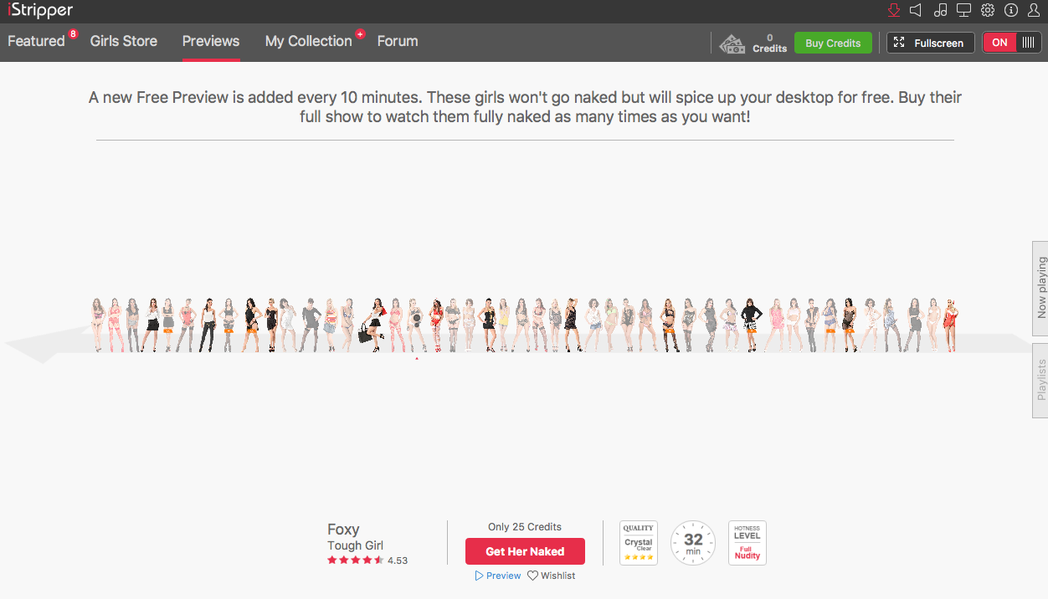This screenshot has height=599, width=1048.
Task: Click the desktop monitor icon
Action: (x=963, y=11)
